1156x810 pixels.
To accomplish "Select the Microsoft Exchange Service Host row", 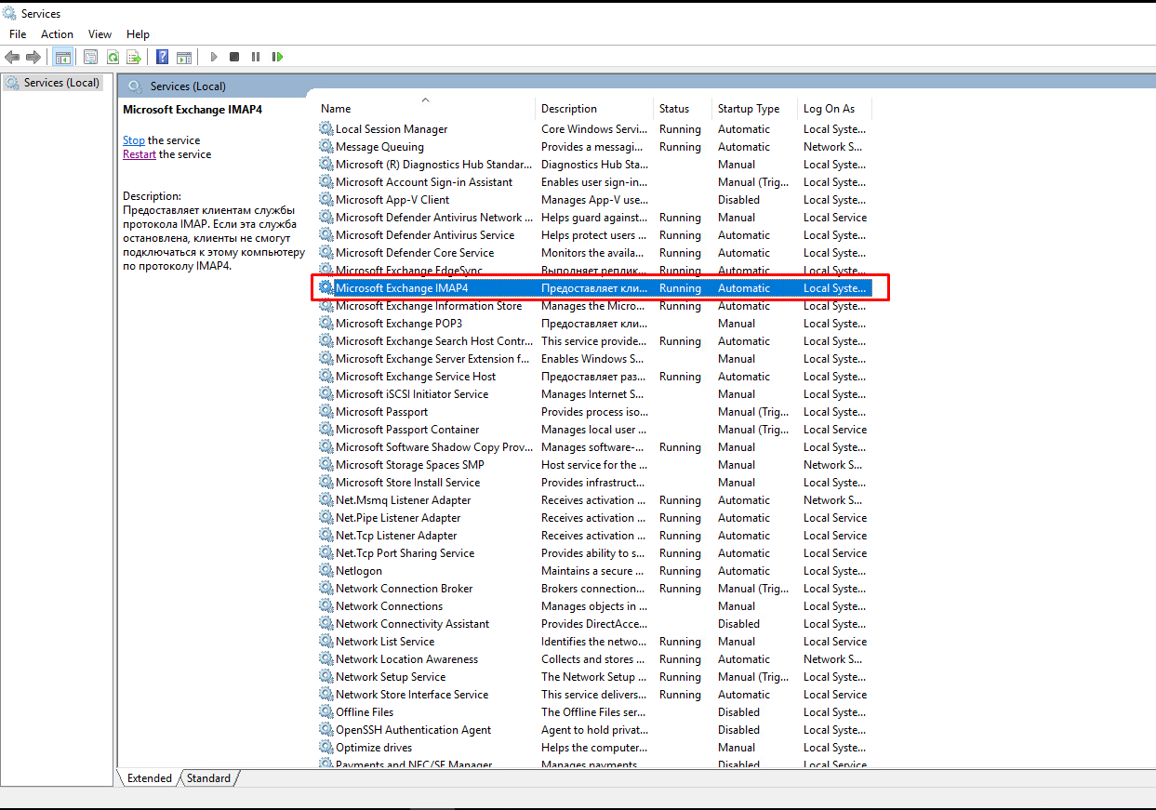I will [x=594, y=377].
